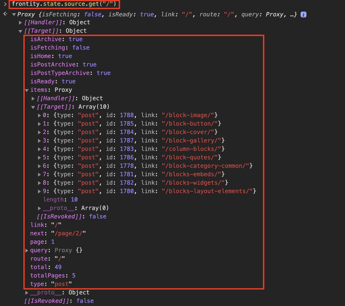Select the inner [[IsRevoked]]: false under items

click(72, 216)
